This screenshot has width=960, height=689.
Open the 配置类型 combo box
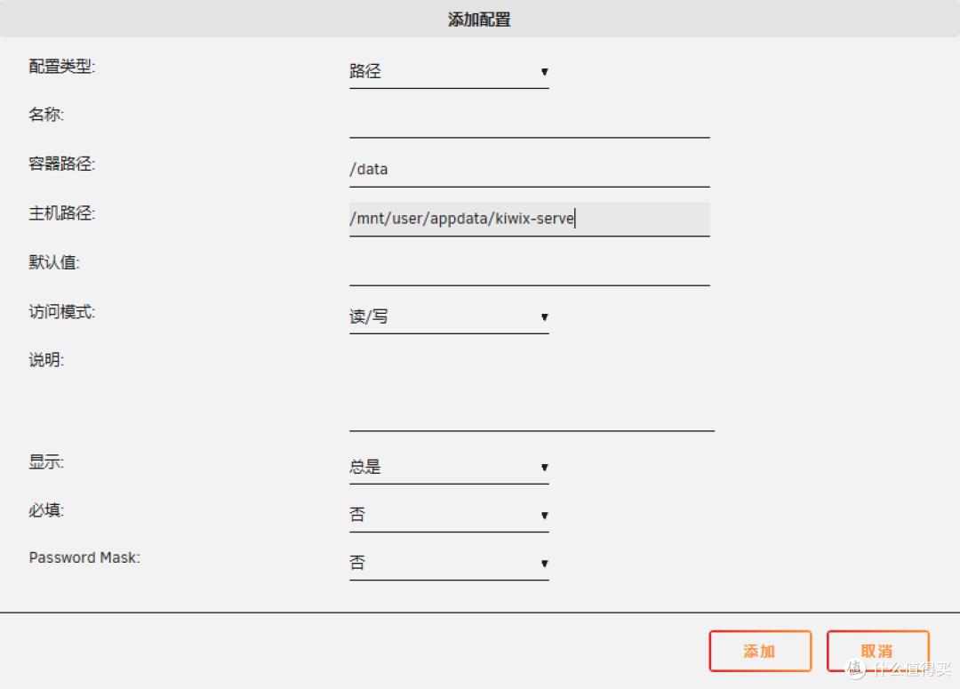click(x=449, y=71)
